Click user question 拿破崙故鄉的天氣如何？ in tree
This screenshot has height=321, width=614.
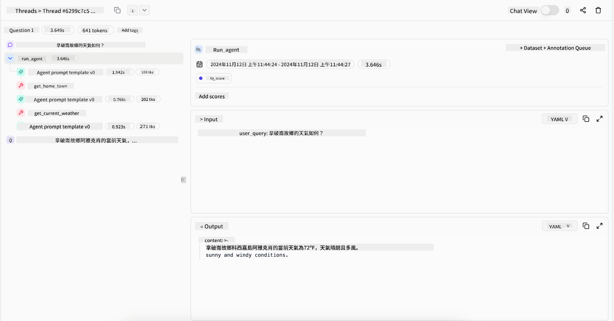pyautogui.click(x=80, y=45)
